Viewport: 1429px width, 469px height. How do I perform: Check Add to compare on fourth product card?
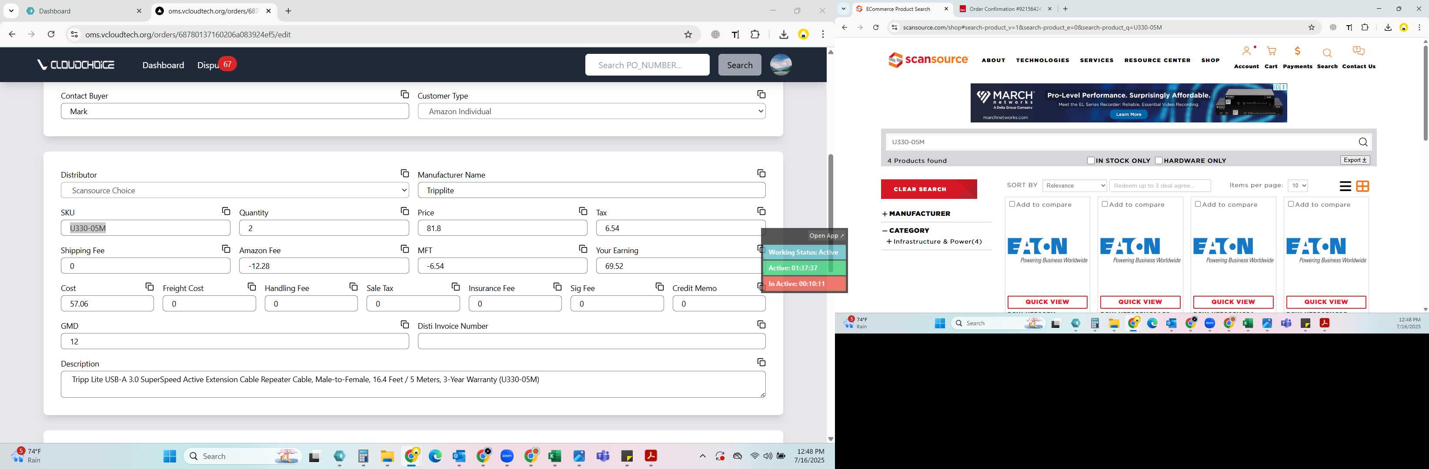[x=1290, y=205]
